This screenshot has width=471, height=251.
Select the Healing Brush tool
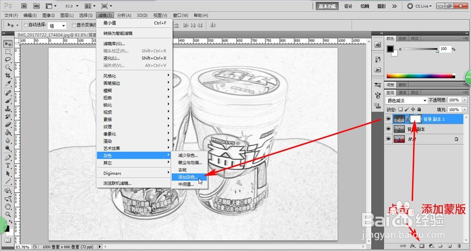8,93
